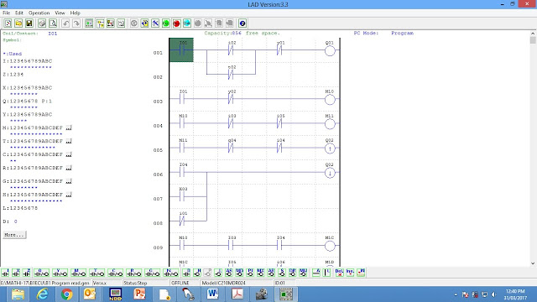Save program with floppy disk icon
The width and height of the screenshot is (537, 302).
tap(29, 23)
